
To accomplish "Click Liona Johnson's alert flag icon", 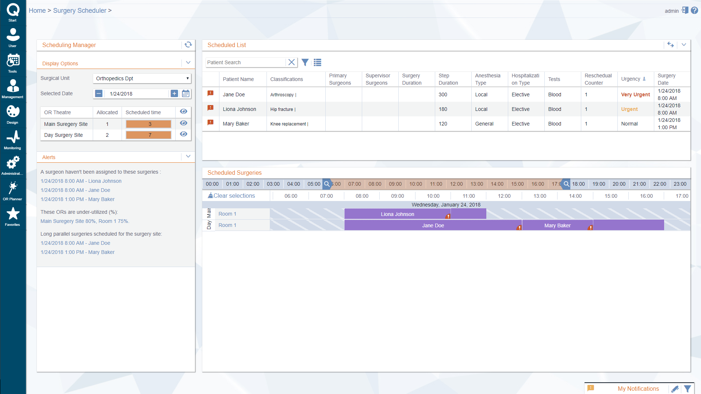I will point(210,108).
